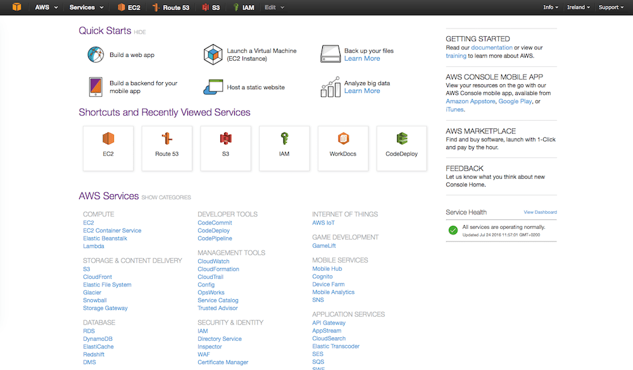Viewport: 633px width, 370px height.
Task: Open the API Gateway link
Action: (x=329, y=323)
